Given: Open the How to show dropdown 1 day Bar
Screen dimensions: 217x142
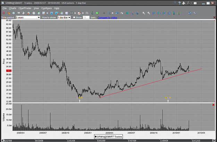Looking at the screenshot, I should 64,17.
